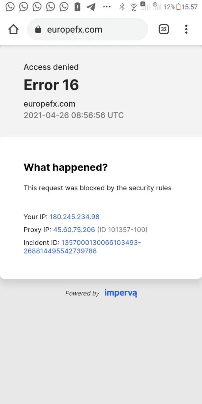Screen dimensions: 202x404
Task: Tap the What happened? heading
Action: [66, 167]
